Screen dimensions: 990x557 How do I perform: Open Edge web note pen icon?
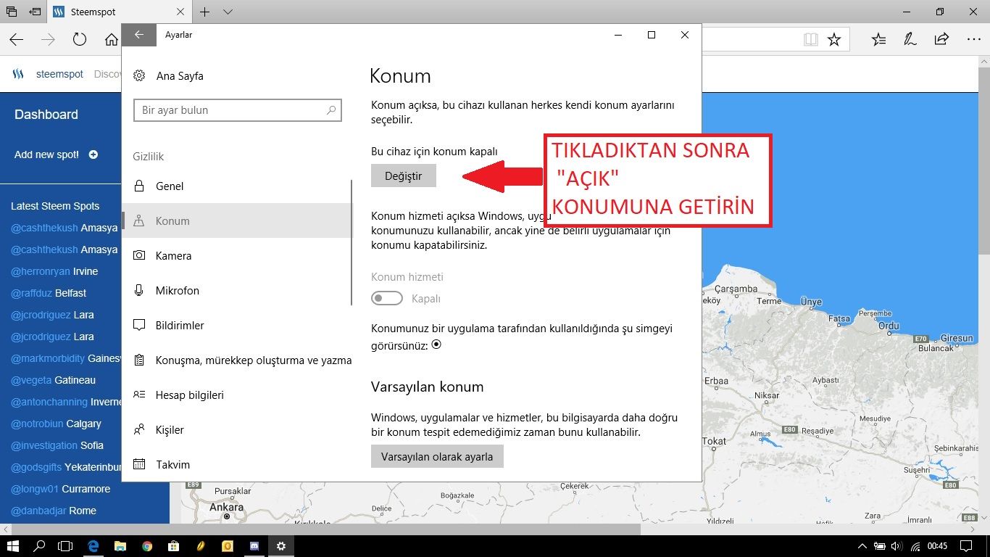(910, 40)
